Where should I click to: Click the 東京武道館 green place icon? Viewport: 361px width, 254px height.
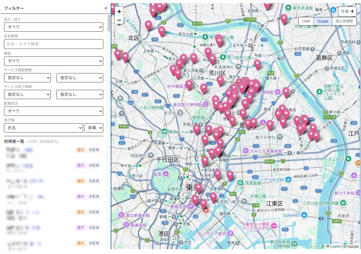click(x=288, y=8)
